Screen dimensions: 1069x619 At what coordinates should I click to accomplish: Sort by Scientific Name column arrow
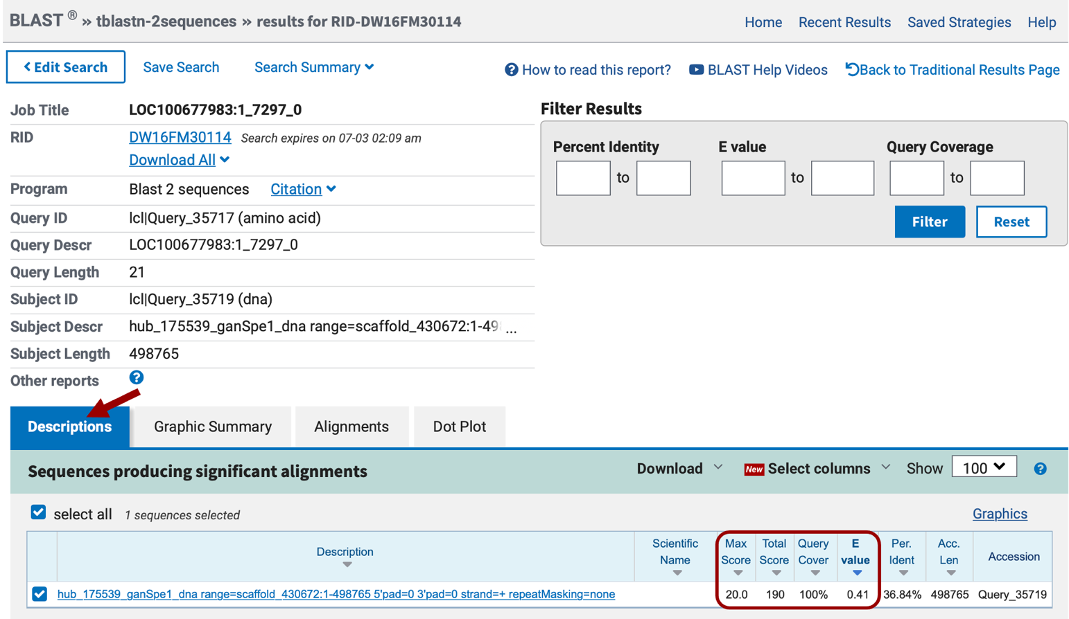[x=677, y=573]
